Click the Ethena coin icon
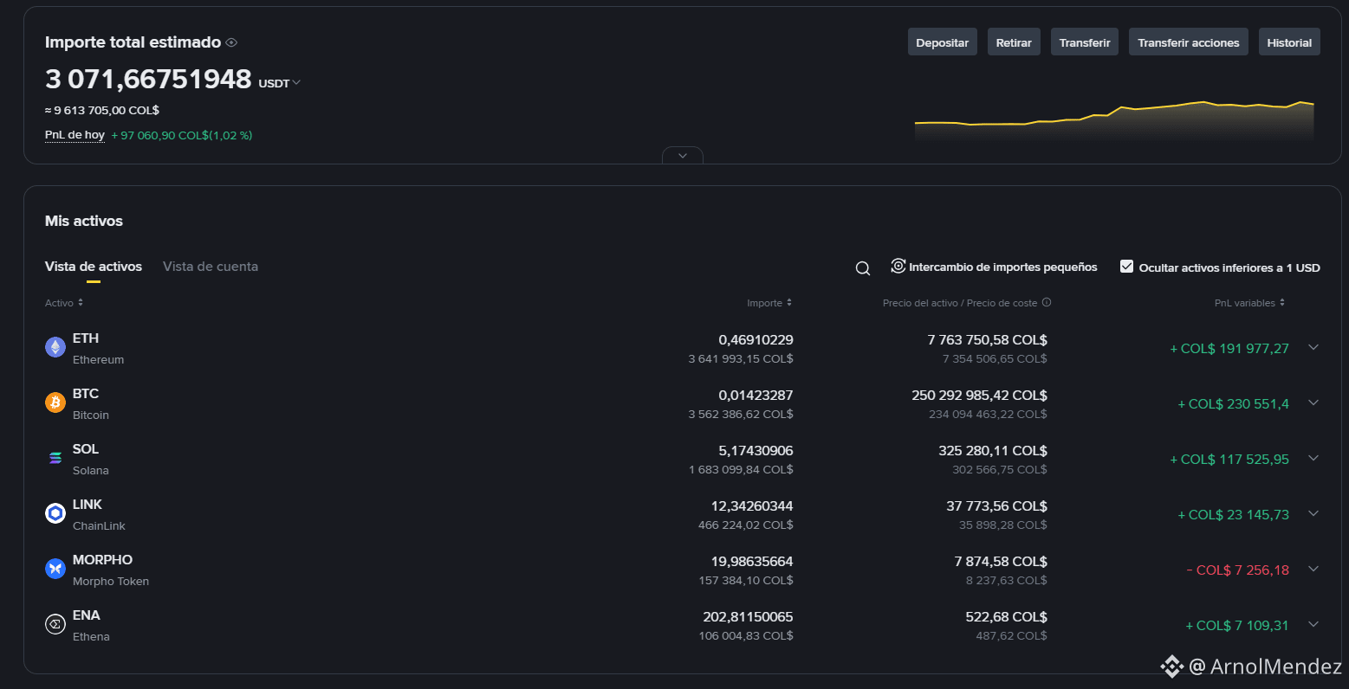 pyautogui.click(x=55, y=624)
